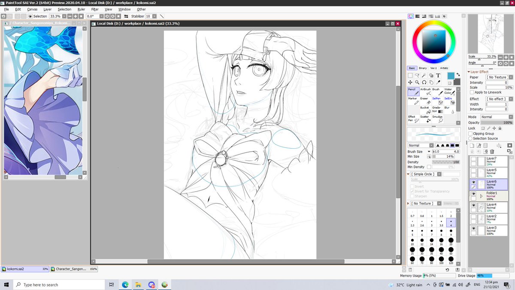The width and height of the screenshot is (515, 290).
Task: Hide Folder1 with its eye icon
Action: [473, 194]
